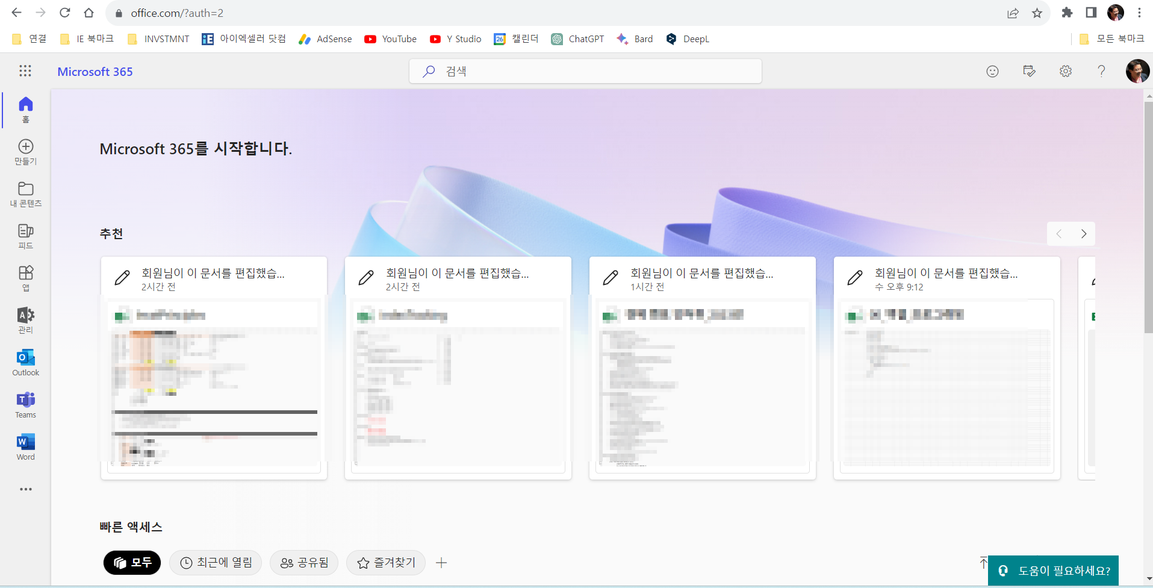The image size is (1153, 588).
Task: Toggle the Chrome side panel icon
Action: pyautogui.click(x=1091, y=13)
